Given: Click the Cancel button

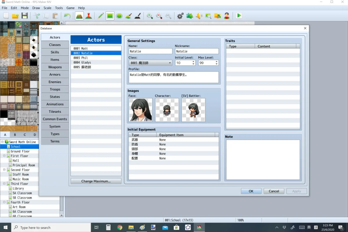Looking at the screenshot, I should click(x=274, y=191).
